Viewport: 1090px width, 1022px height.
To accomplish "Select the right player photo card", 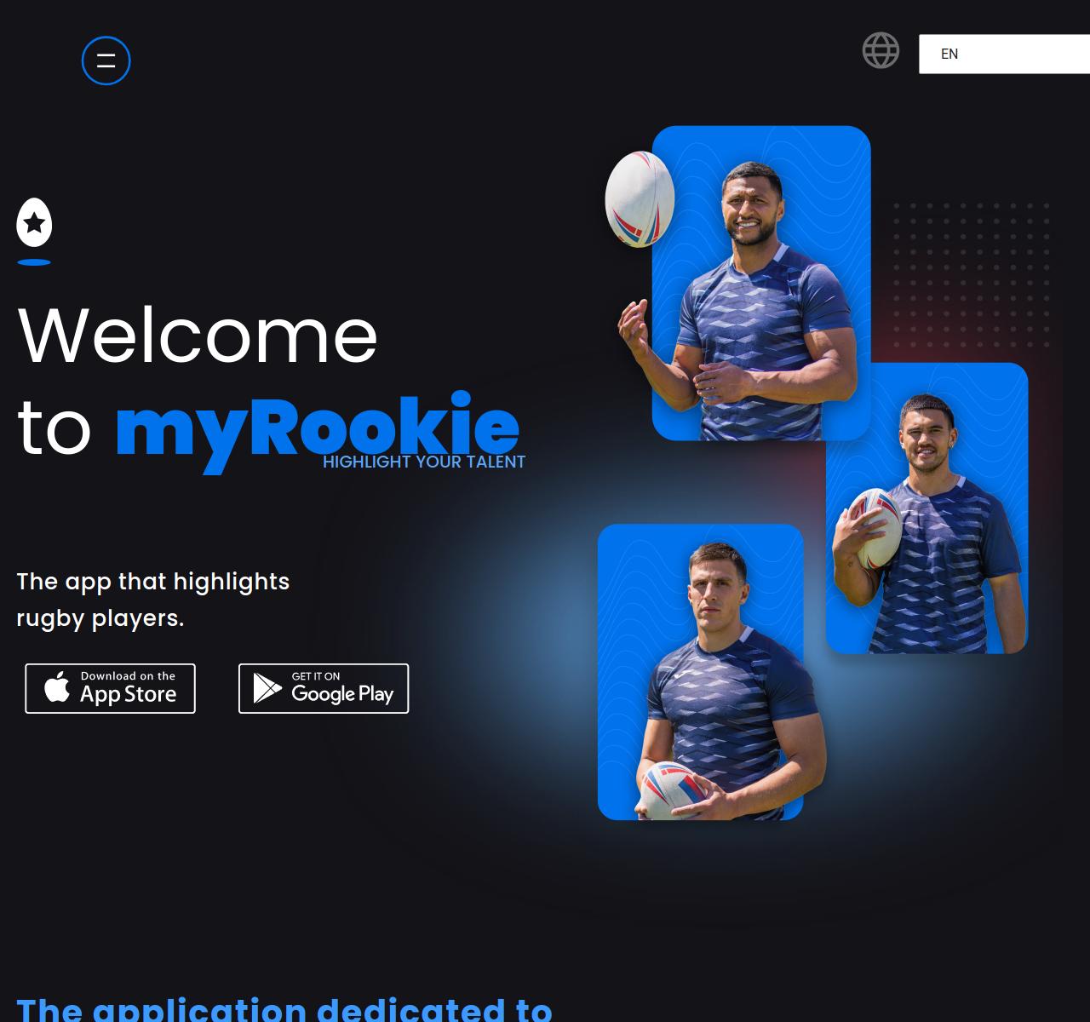I will [x=926, y=508].
